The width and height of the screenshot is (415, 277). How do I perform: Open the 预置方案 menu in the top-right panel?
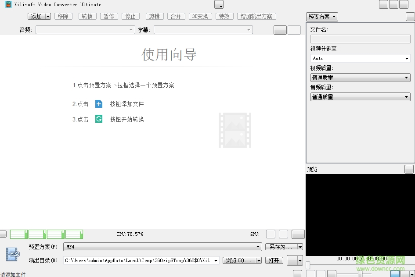pyautogui.click(x=321, y=16)
